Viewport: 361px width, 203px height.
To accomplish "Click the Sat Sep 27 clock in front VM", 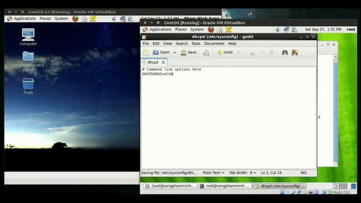I will coord(323,29).
